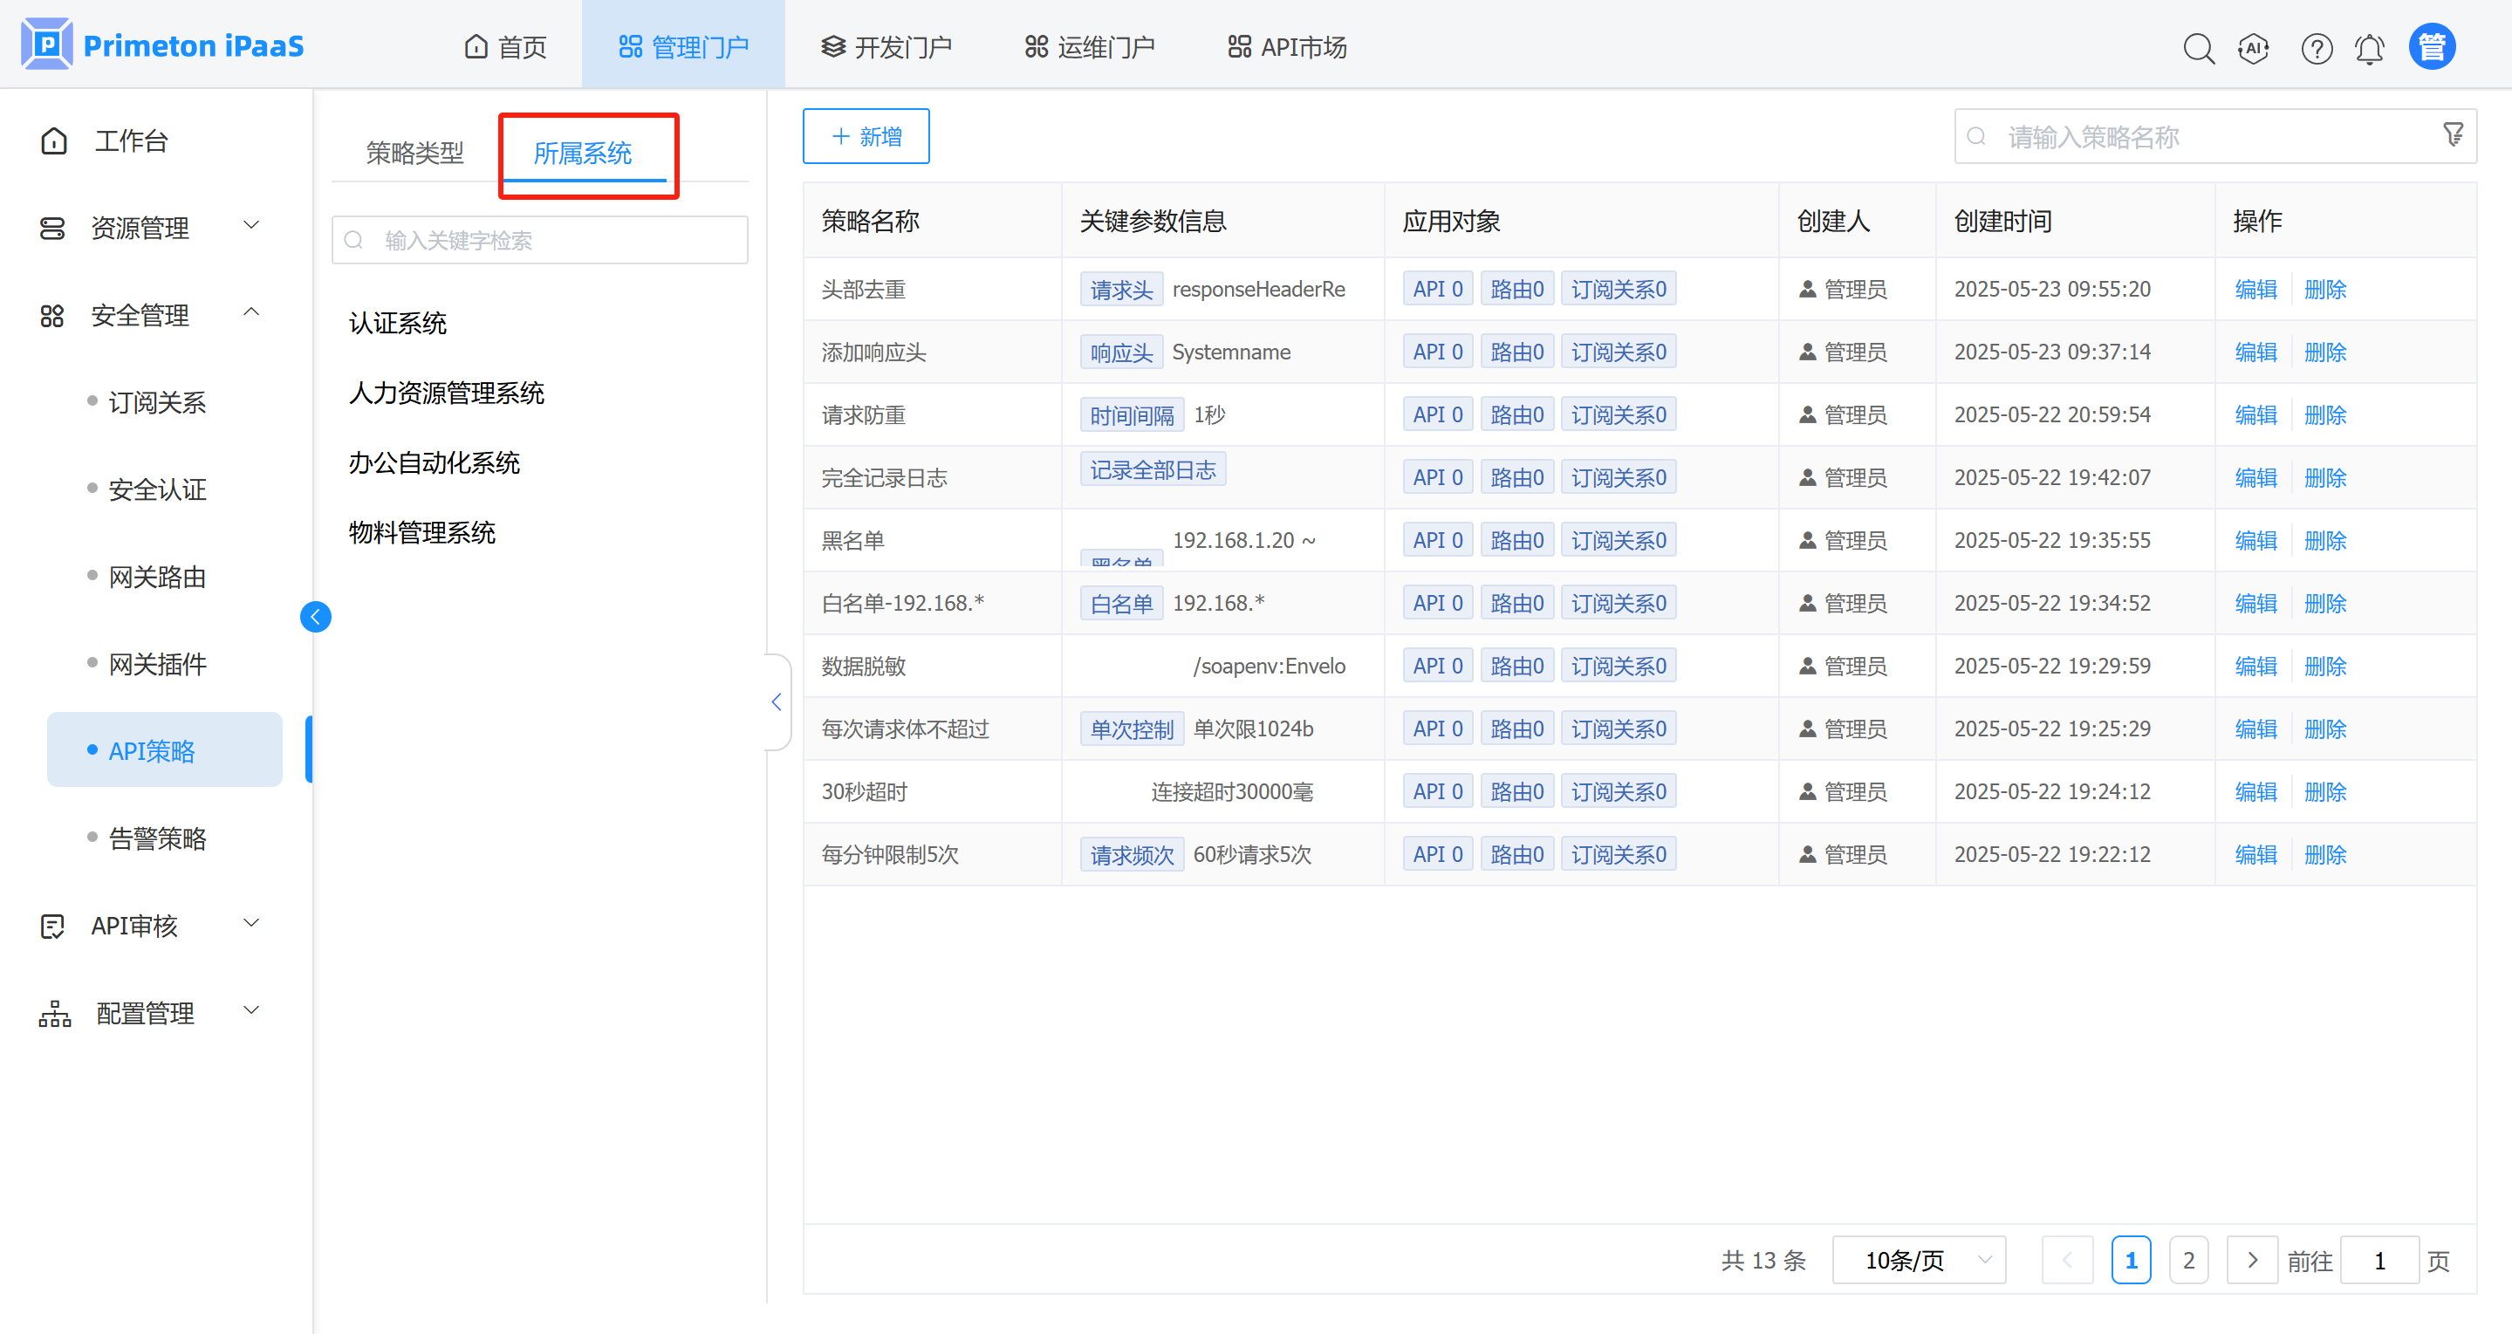Click the search magnifier icon in header
The image size is (2512, 1334).
click(x=2198, y=48)
